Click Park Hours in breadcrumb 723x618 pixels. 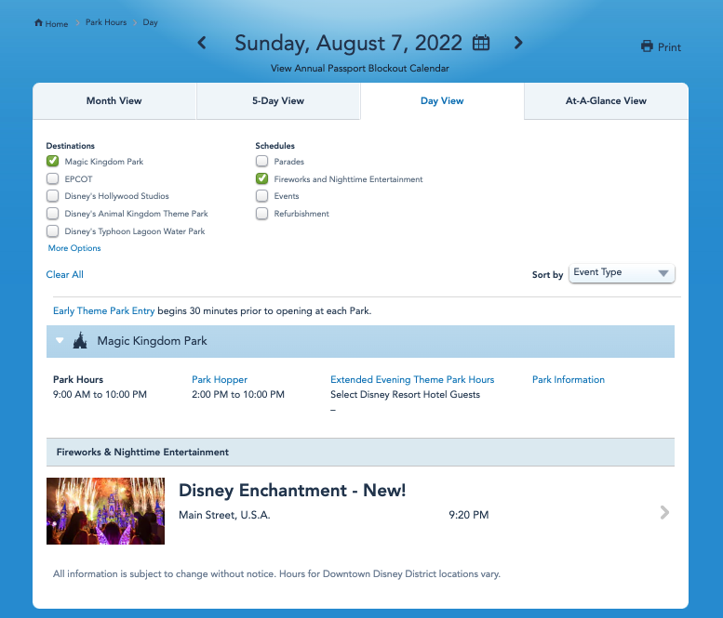click(106, 22)
